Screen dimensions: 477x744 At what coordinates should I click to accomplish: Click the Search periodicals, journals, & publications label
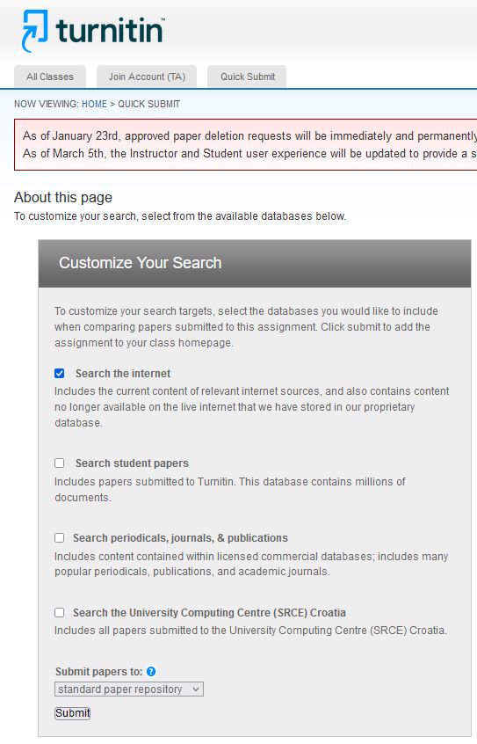[x=180, y=537]
